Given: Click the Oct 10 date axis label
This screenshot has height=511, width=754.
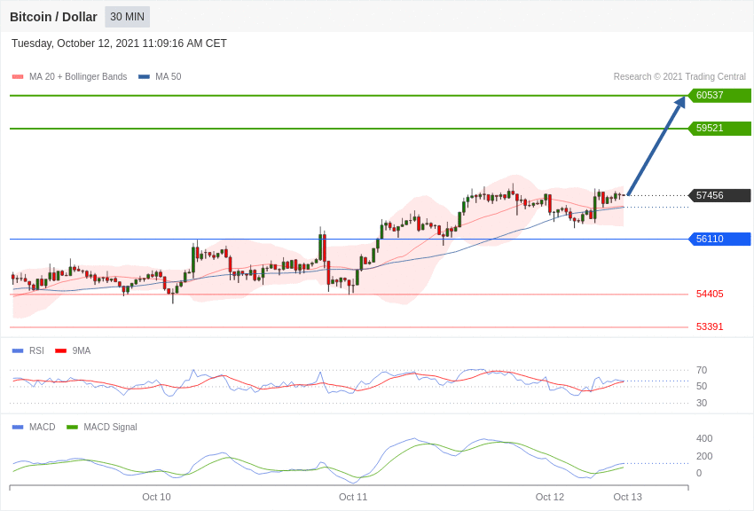Looking at the screenshot, I should coord(156,497).
